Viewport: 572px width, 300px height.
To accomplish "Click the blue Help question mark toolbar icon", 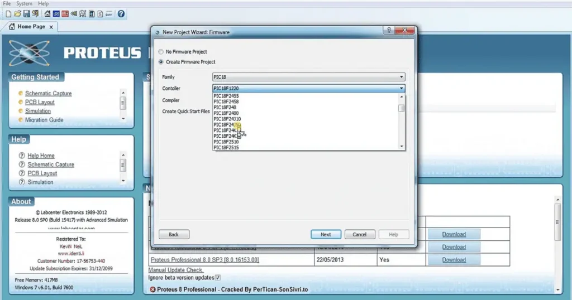I will coord(121,14).
